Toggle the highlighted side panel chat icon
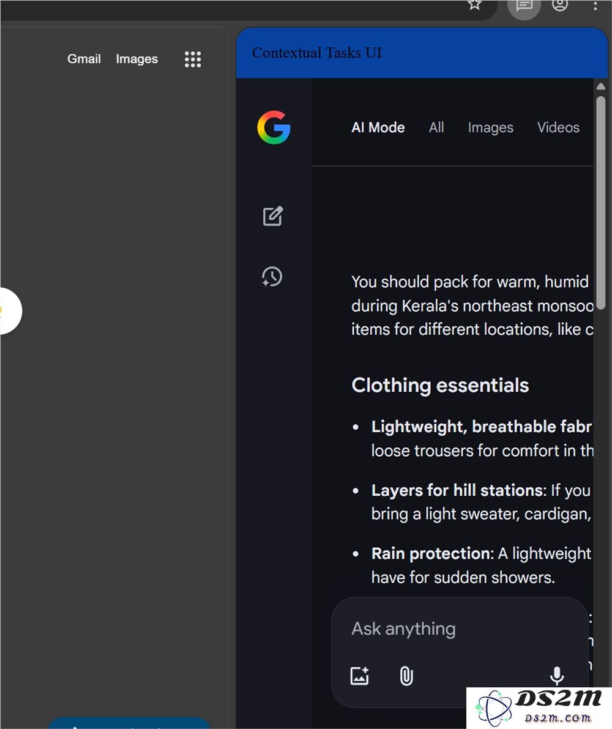Image resolution: width=612 pixels, height=729 pixels. [524, 6]
